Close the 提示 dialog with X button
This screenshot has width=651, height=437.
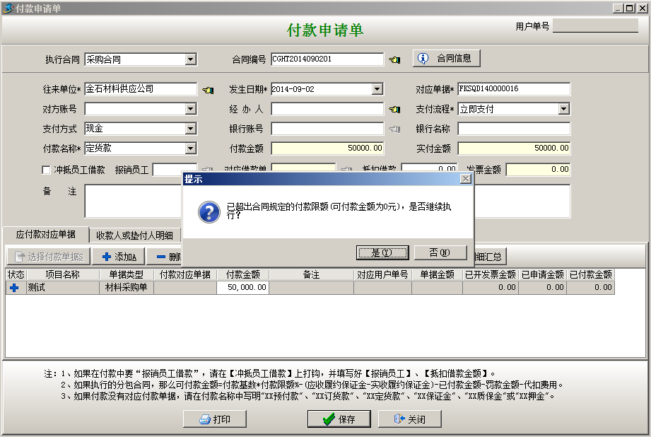click(x=465, y=179)
